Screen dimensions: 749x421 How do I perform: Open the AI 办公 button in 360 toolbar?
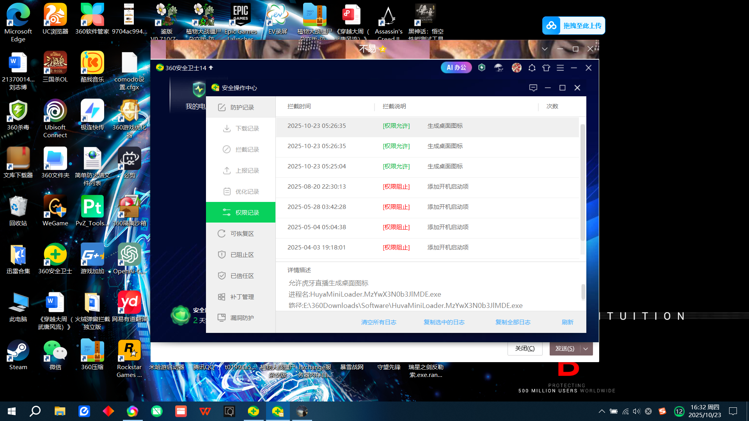[456, 68]
